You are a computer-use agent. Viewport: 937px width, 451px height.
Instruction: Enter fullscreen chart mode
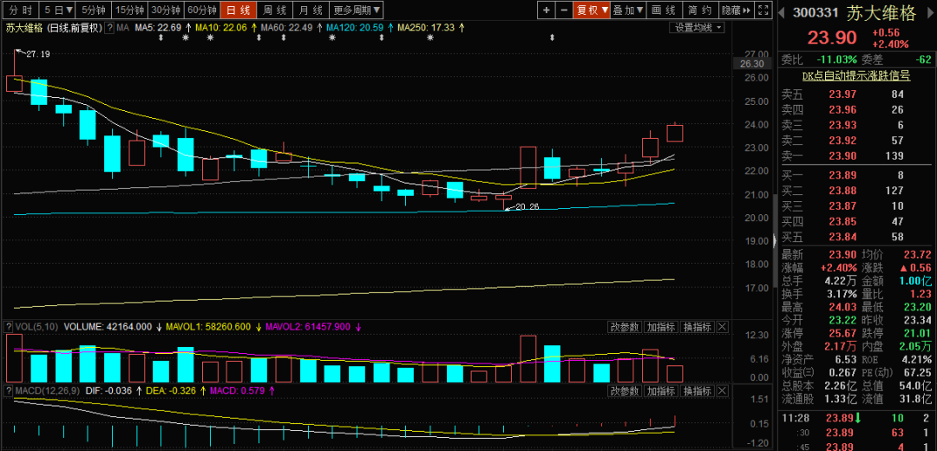point(762,10)
